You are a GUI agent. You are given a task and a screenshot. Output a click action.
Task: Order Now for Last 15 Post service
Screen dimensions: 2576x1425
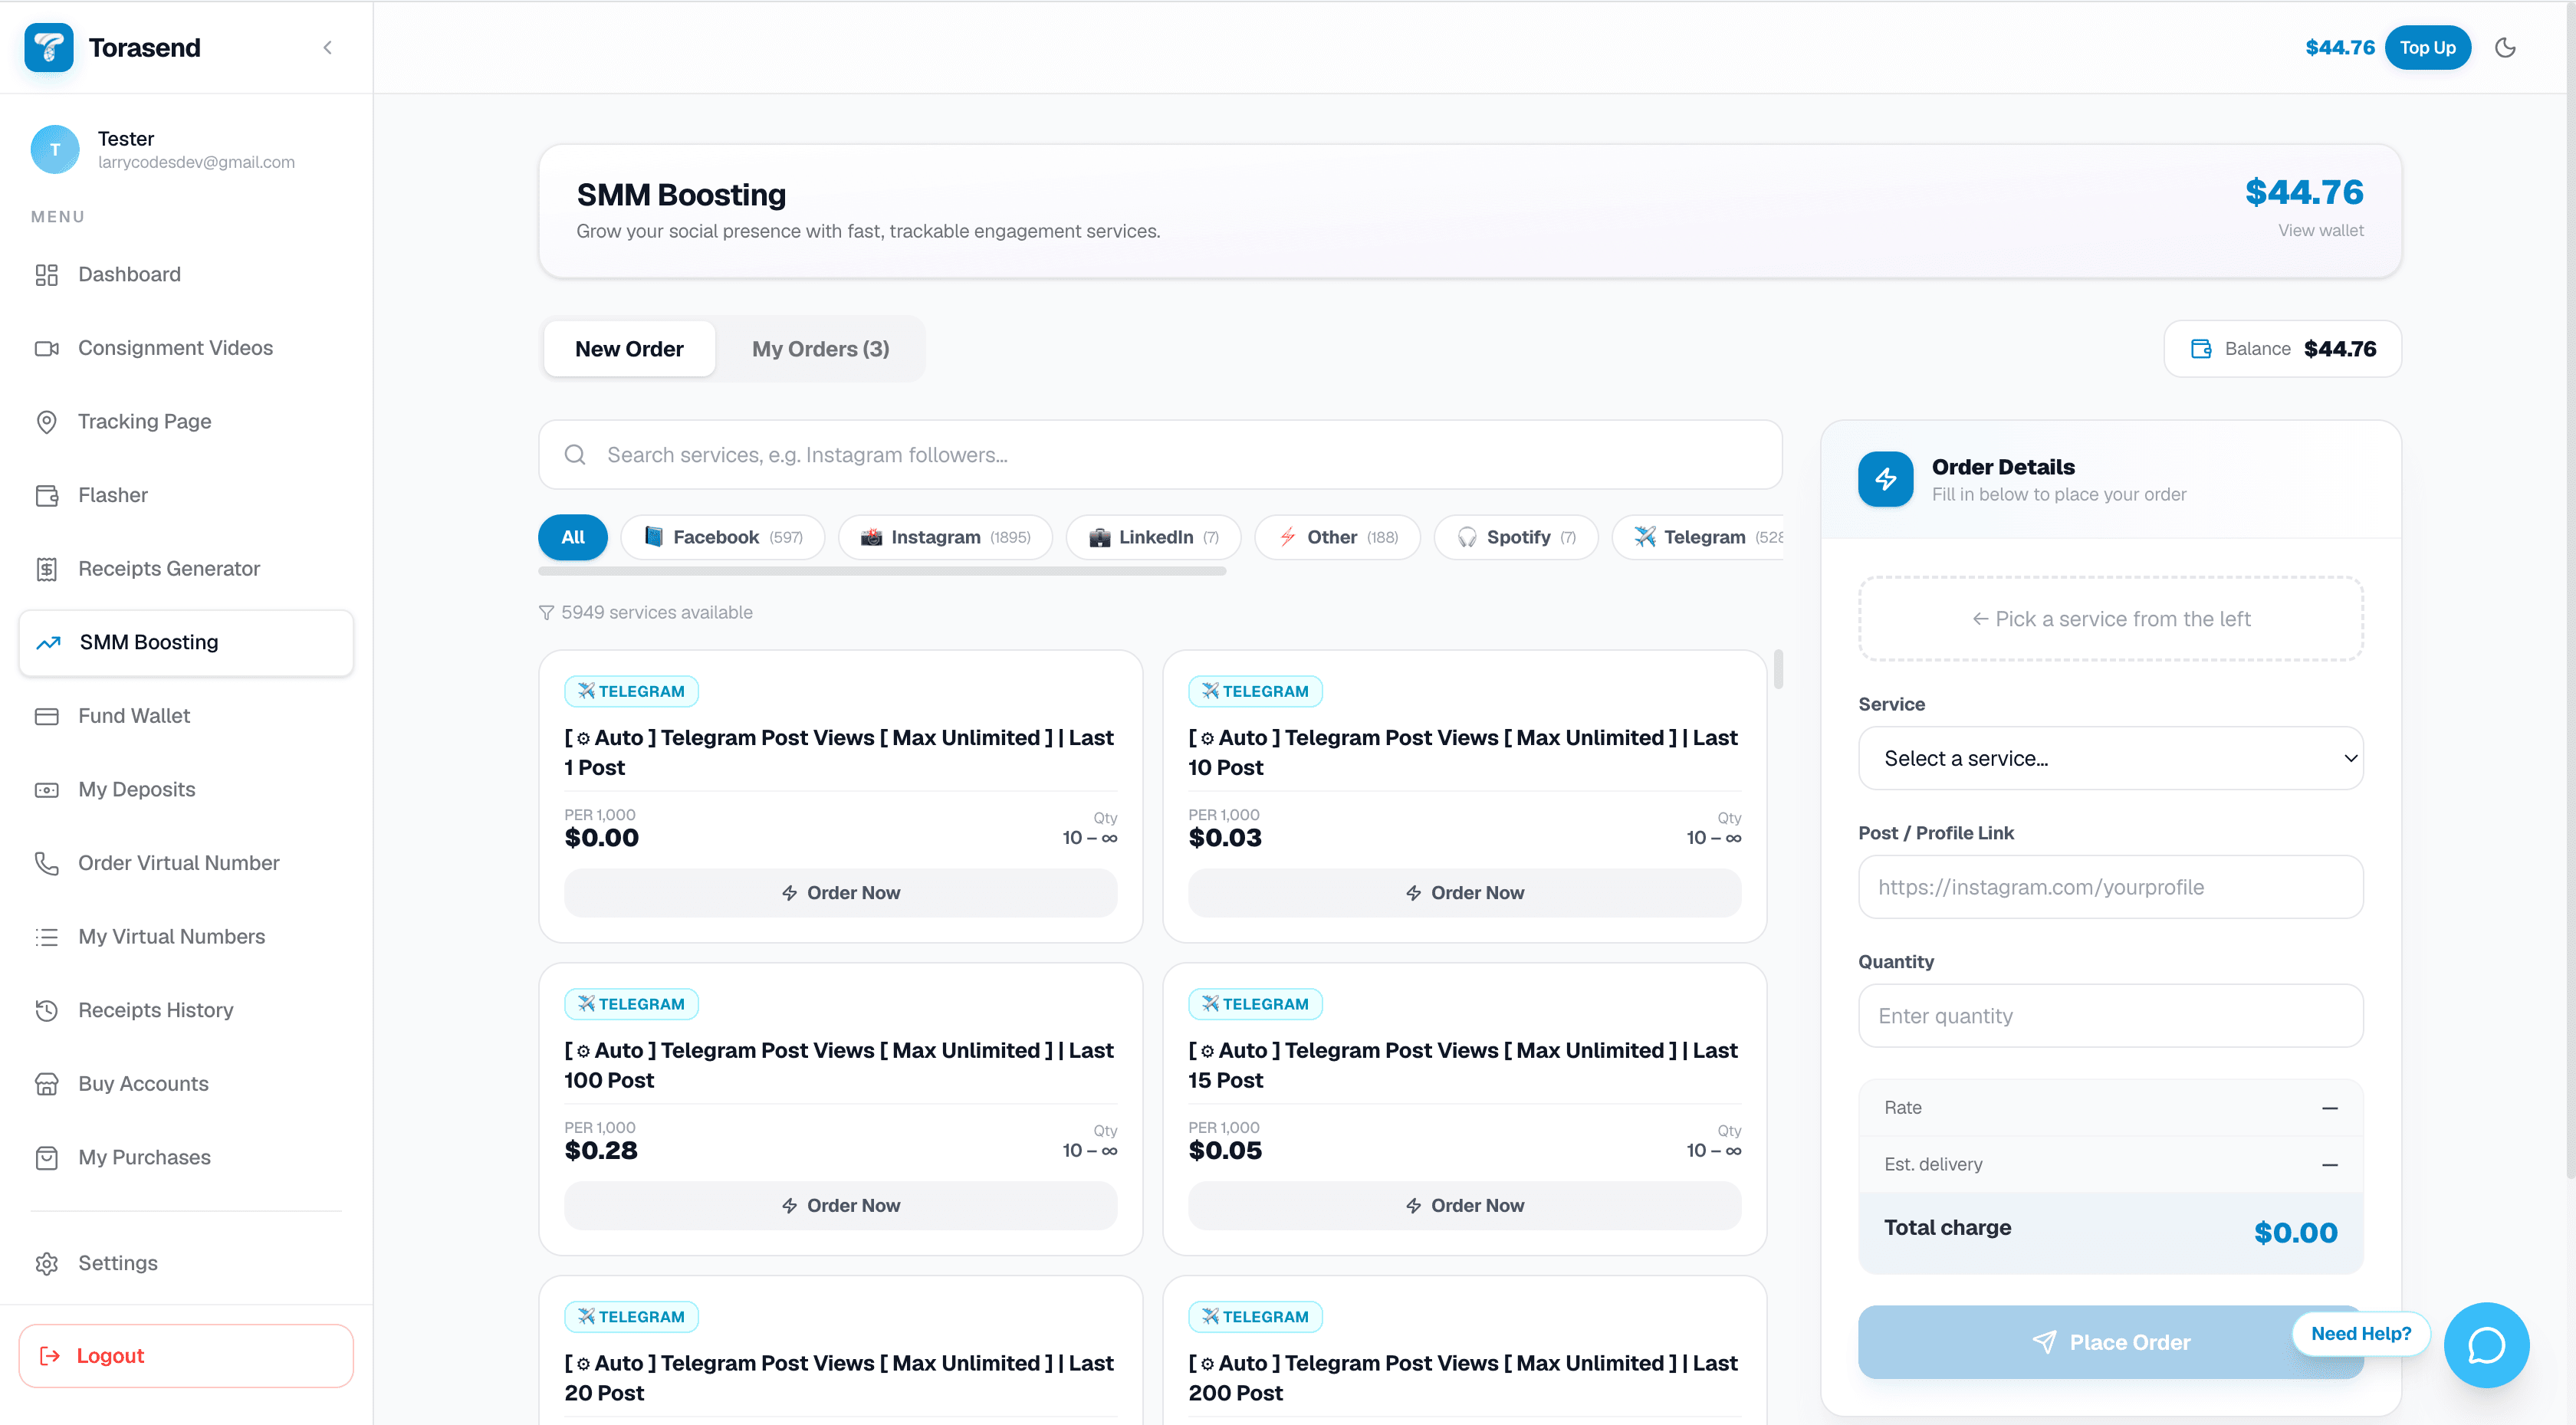coord(1464,1206)
